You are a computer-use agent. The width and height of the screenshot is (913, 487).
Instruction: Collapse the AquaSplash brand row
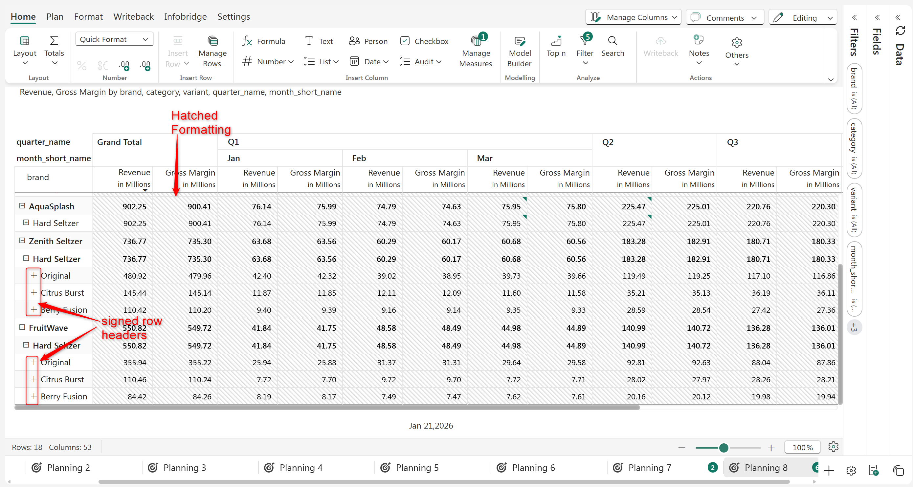pyautogui.click(x=22, y=206)
